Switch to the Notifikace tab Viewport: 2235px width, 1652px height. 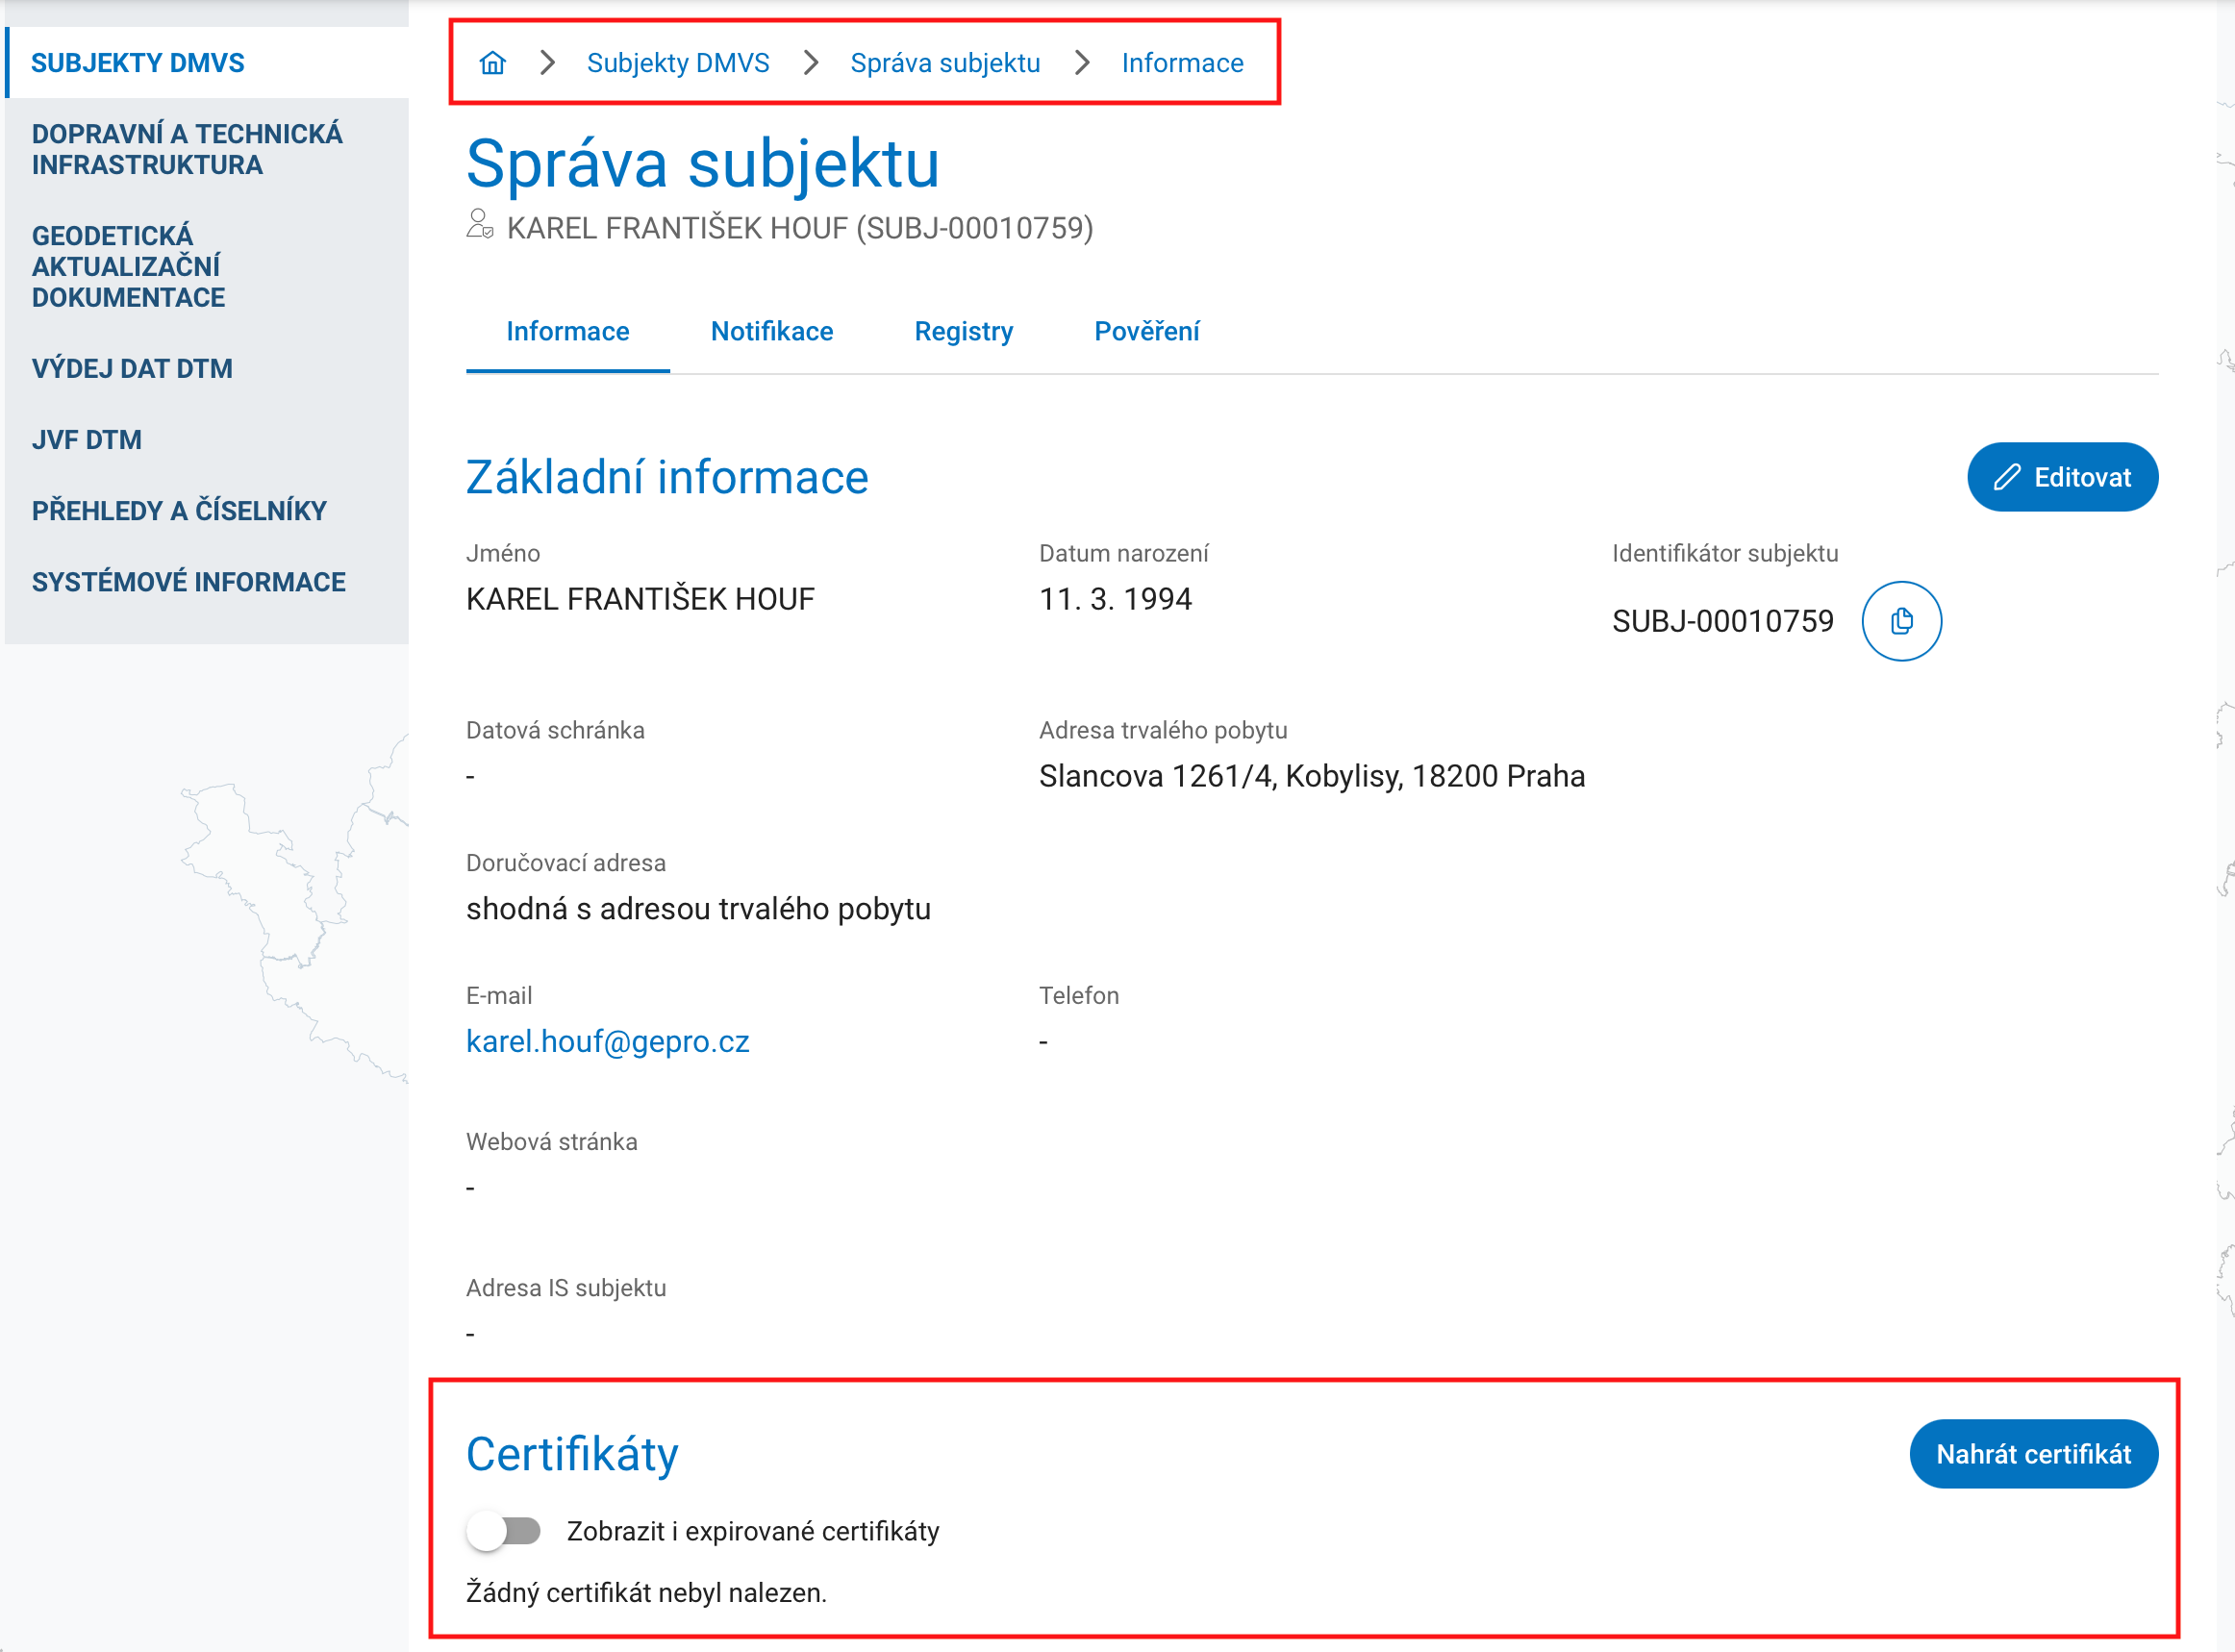[771, 331]
